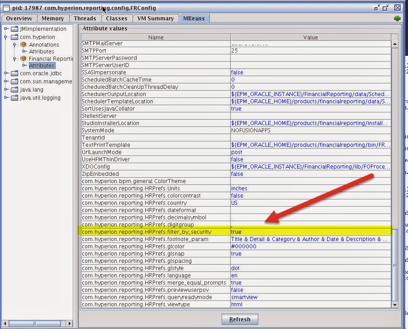Click the Annotations MBean icon
The image size is (408, 329).
24,44
